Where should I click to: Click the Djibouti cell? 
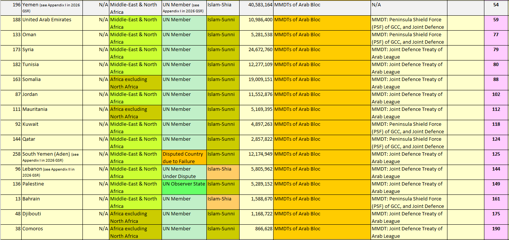(x=52, y=217)
